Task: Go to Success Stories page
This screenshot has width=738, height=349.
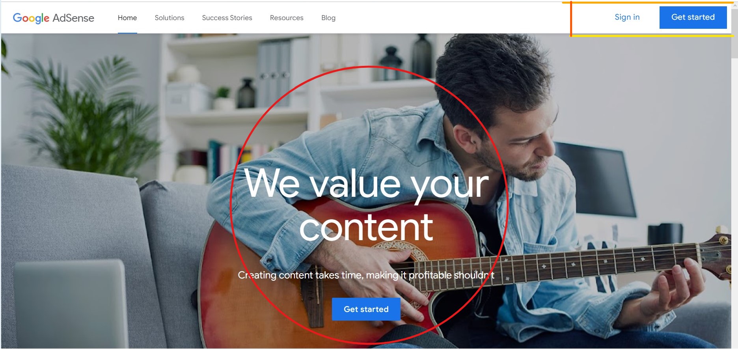Action: (227, 18)
